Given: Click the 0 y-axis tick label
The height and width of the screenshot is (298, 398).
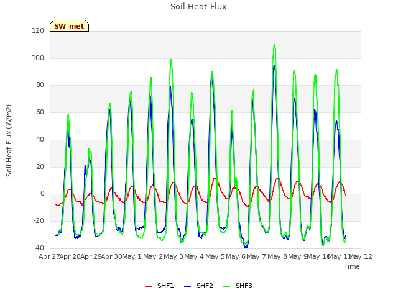Looking at the screenshot, I should (x=42, y=194).
